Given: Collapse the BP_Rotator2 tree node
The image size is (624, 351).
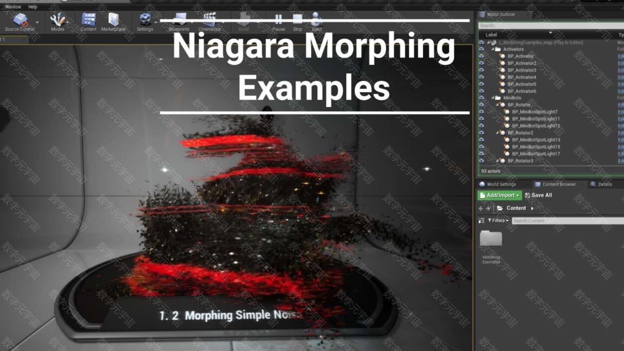Looking at the screenshot, I should [x=497, y=133].
